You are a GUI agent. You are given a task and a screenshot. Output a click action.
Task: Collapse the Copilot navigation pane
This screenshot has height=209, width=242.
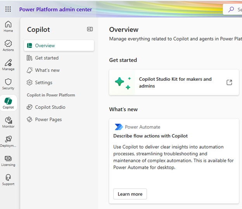coord(90,29)
